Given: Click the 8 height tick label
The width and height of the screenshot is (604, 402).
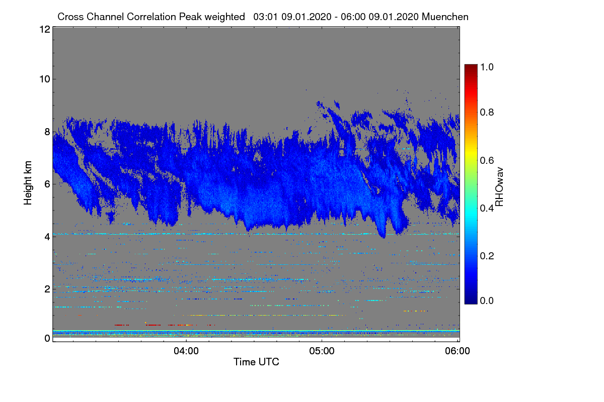Looking at the screenshot, I should click(x=47, y=132).
